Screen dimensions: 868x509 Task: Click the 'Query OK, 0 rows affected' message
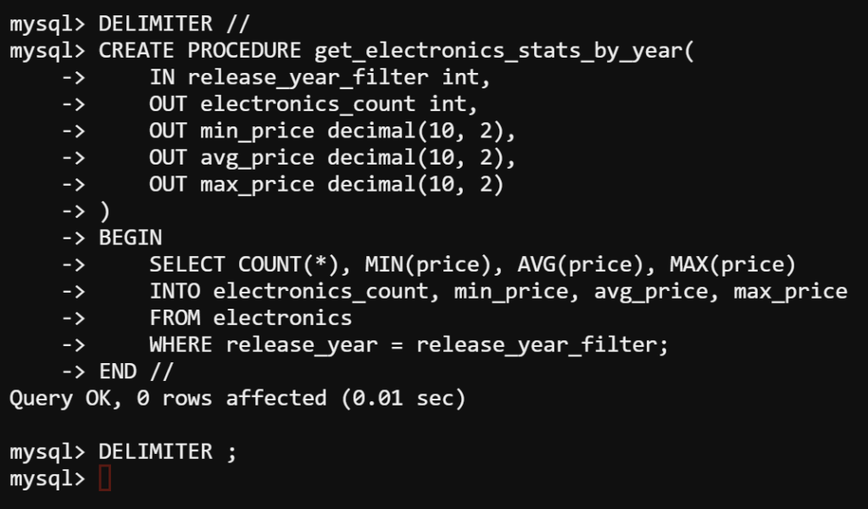pyautogui.click(x=168, y=399)
